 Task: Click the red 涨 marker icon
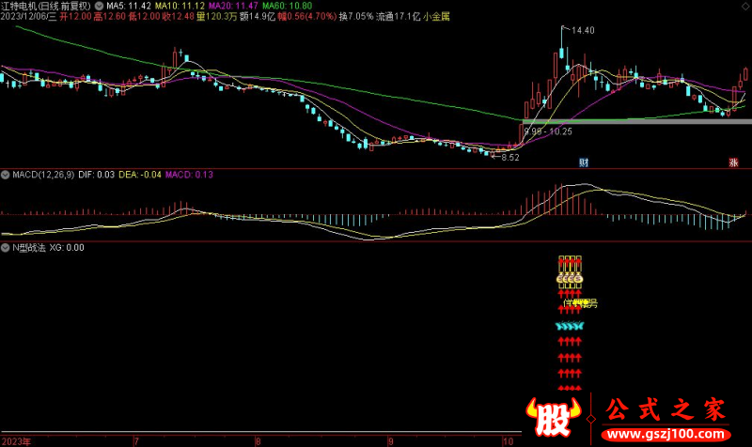pyautogui.click(x=733, y=162)
